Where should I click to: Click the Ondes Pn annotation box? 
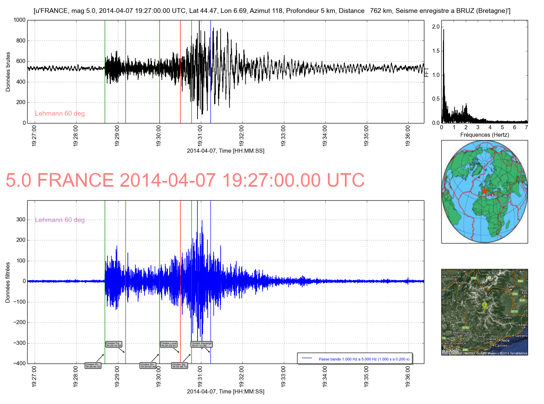(93, 366)
